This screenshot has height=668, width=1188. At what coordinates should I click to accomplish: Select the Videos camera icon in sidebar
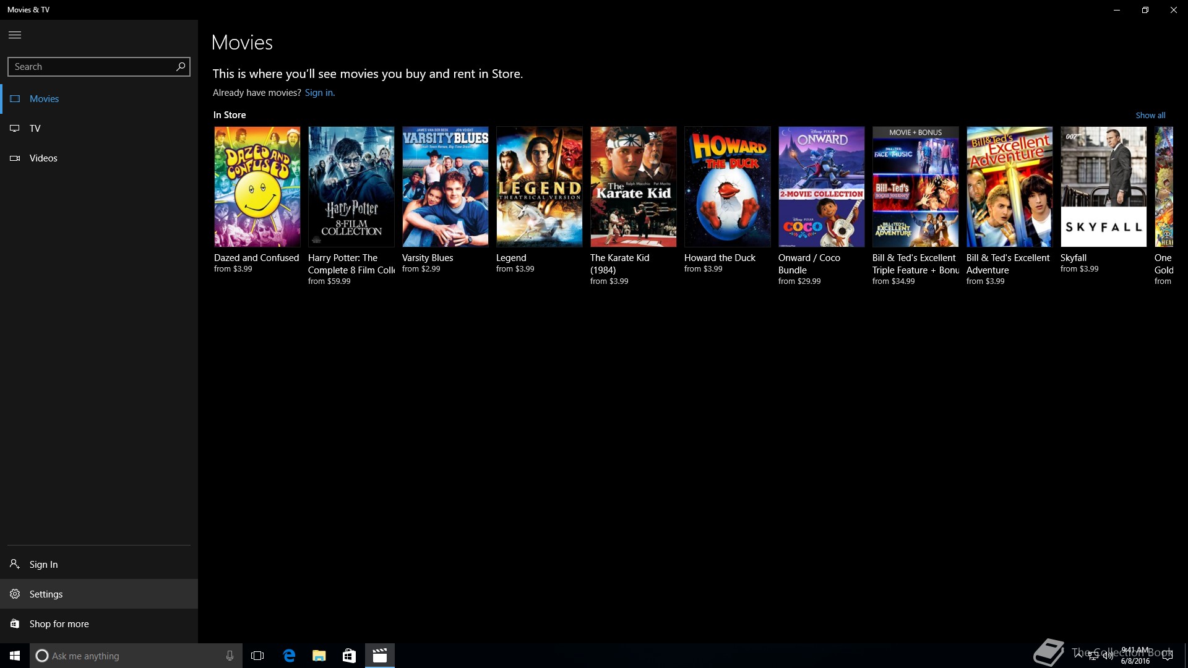[x=15, y=158]
